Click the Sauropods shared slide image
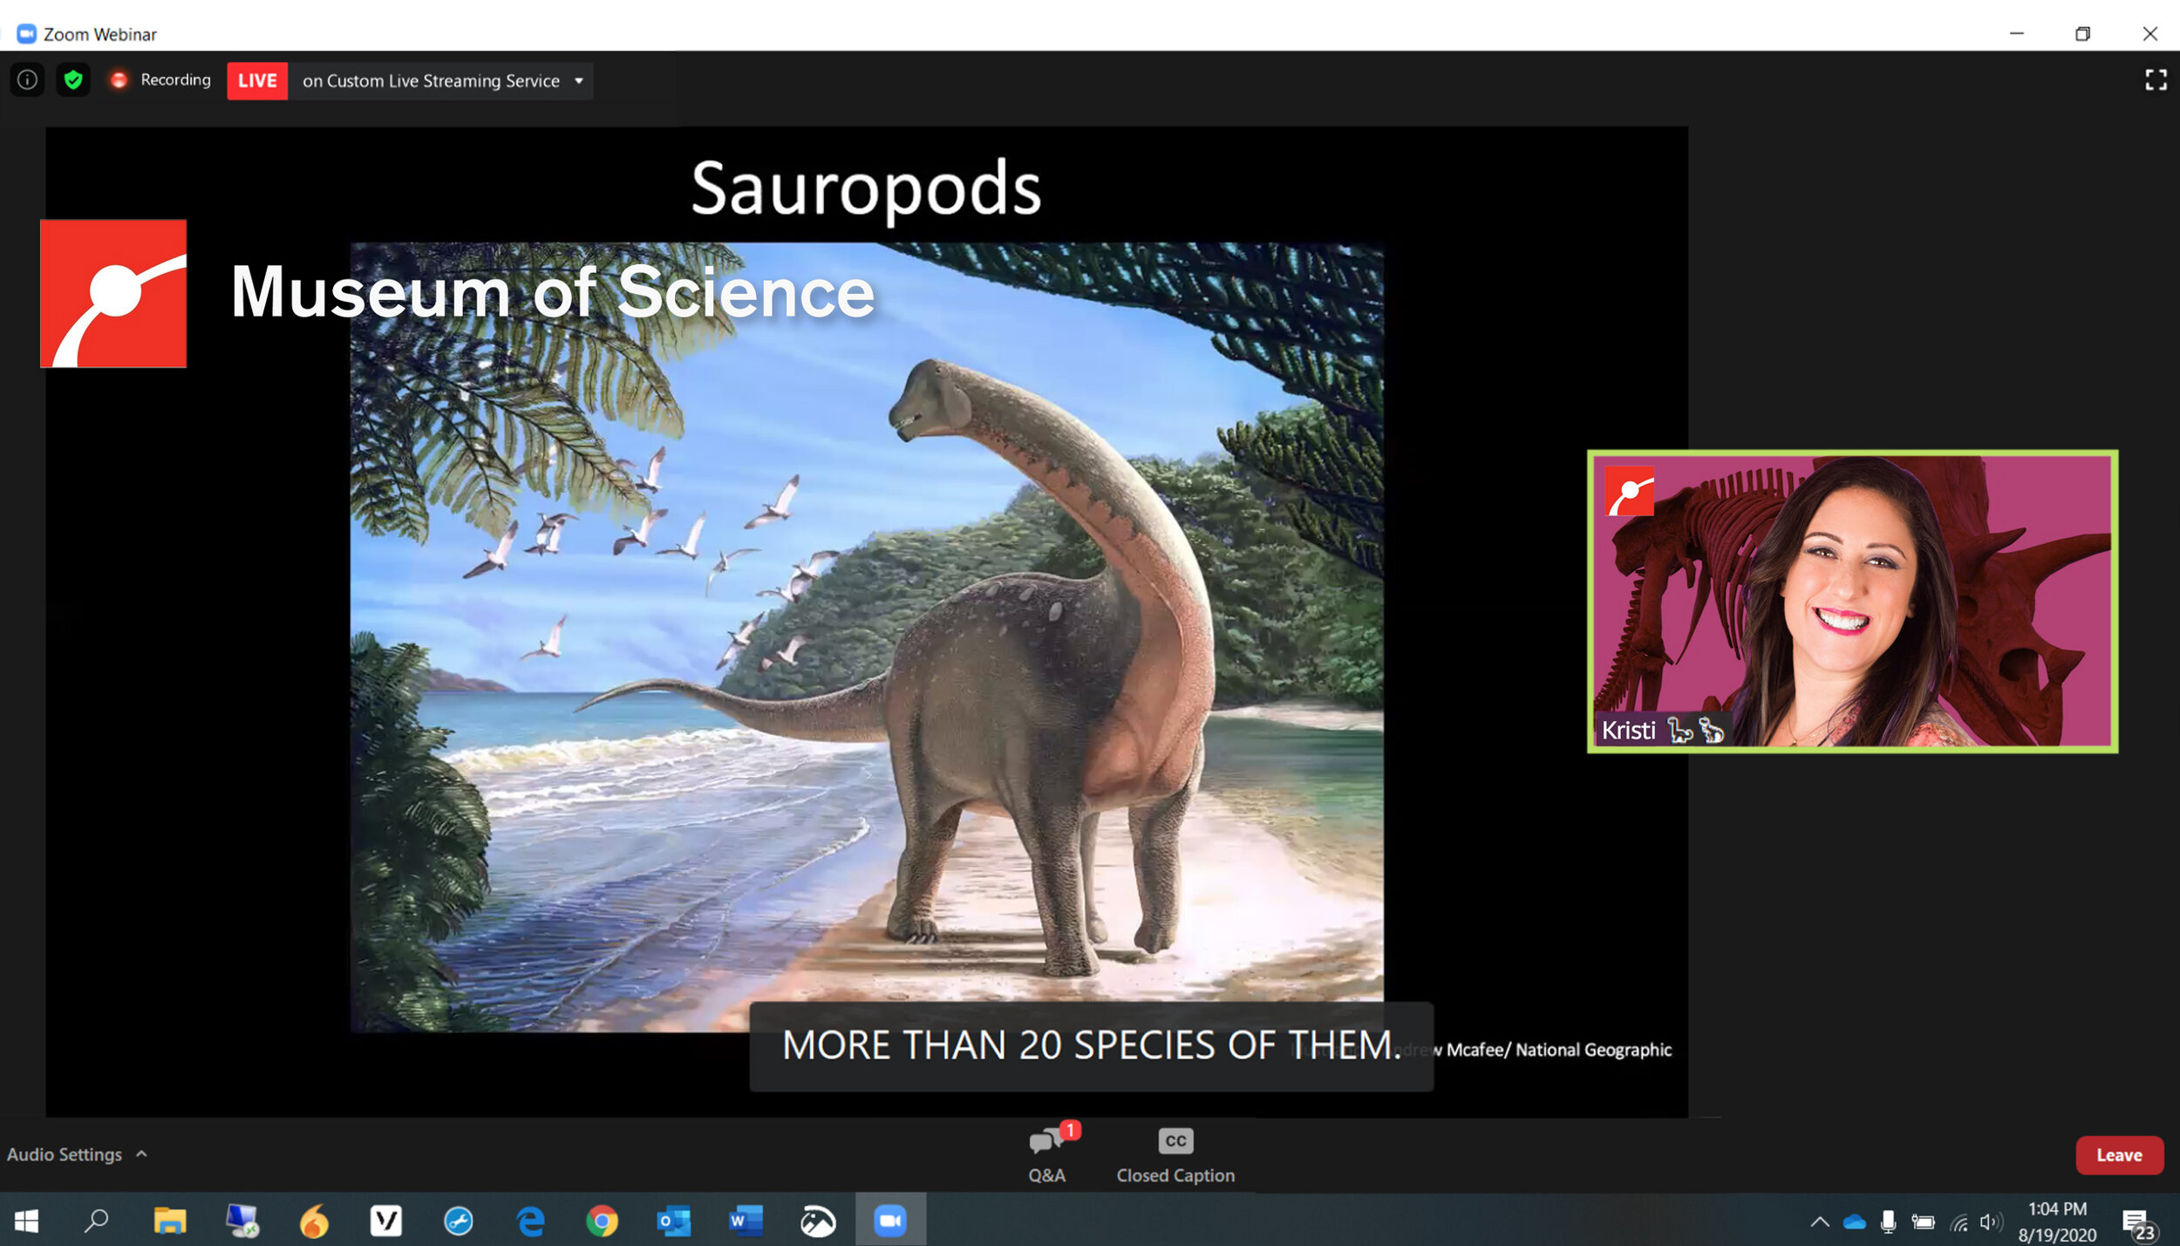This screenshot has height=1246, width=2180. (x=866, y=637)
